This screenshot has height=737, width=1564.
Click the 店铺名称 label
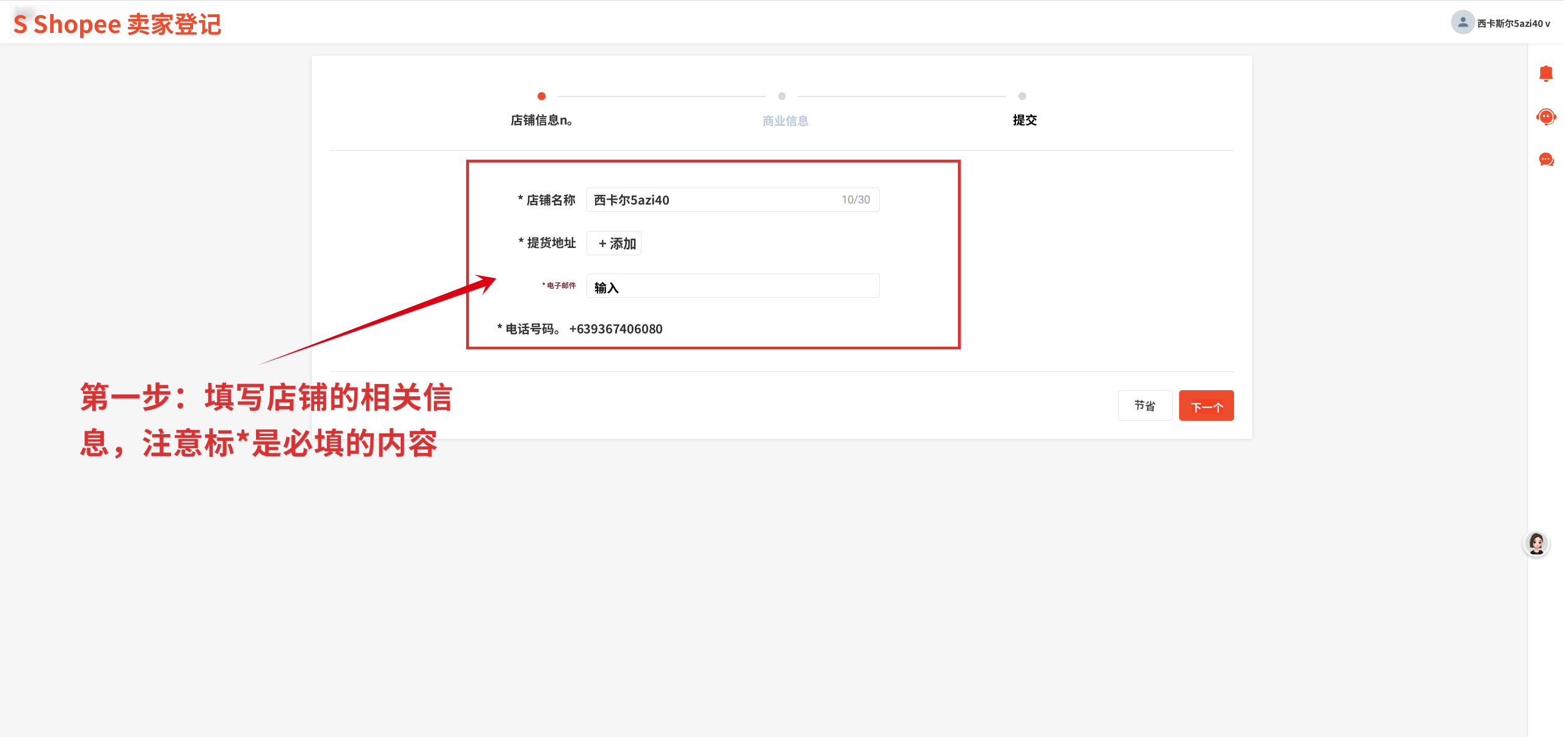tap(547, 200)
